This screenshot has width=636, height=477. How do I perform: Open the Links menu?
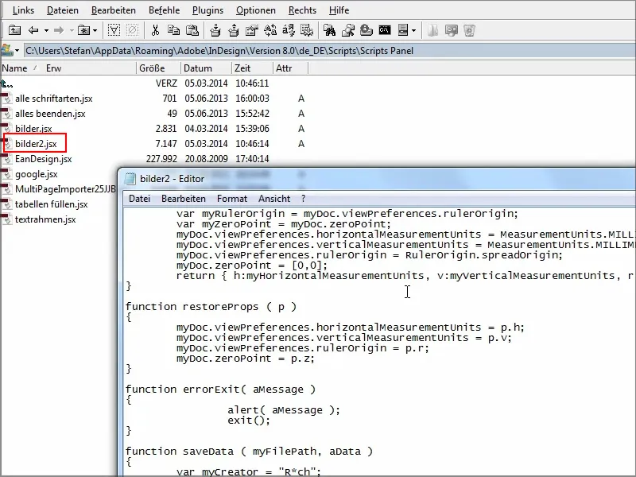tap(23, 10)
